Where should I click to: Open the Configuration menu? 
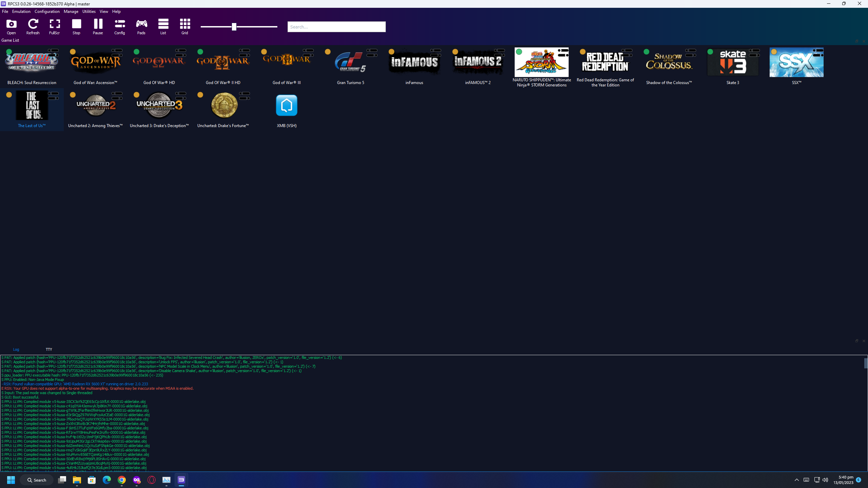47,12
